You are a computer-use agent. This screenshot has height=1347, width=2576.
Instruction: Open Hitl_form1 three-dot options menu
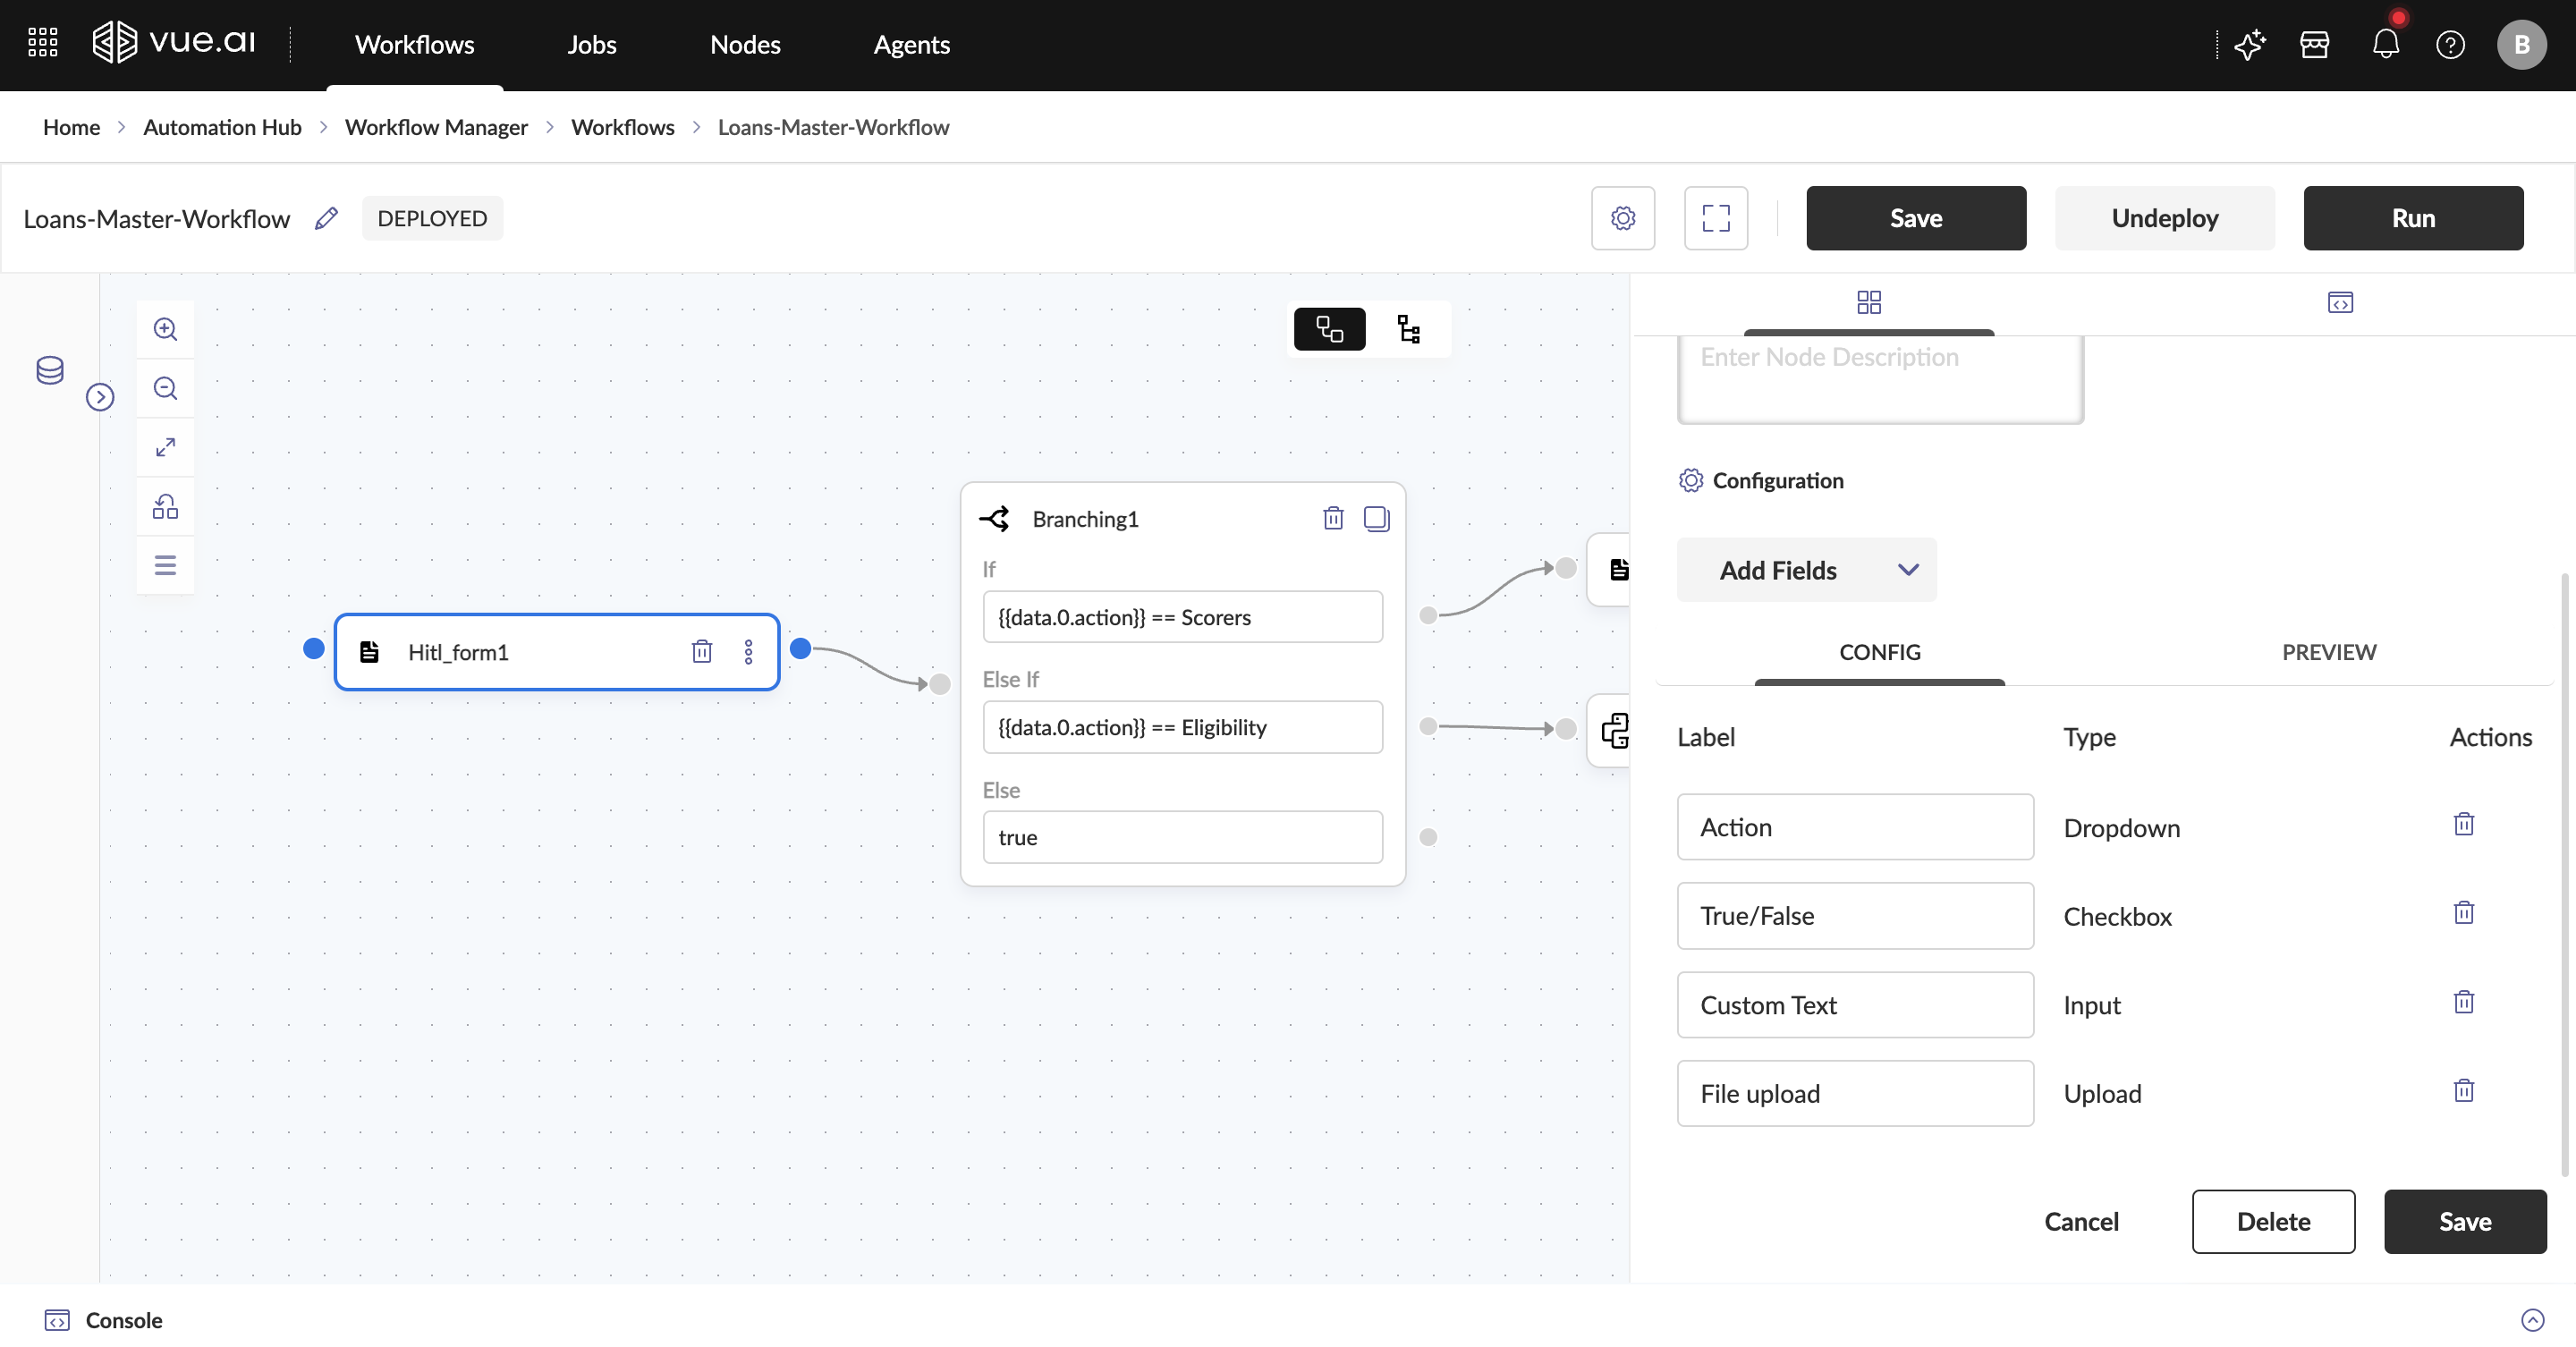(x=748, y=652)
